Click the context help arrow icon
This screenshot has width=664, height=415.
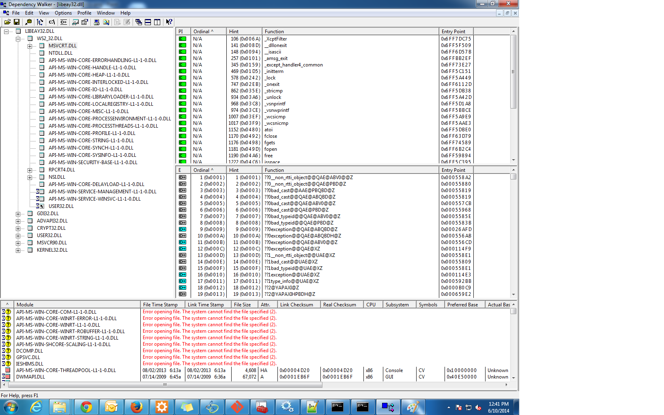[169, 22]
